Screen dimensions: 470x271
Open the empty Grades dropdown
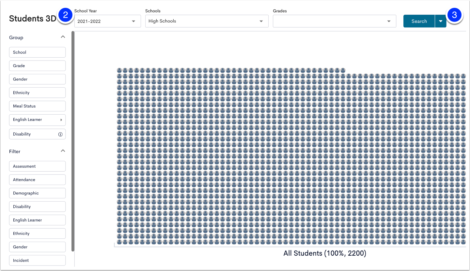click(x=335, y=21)
